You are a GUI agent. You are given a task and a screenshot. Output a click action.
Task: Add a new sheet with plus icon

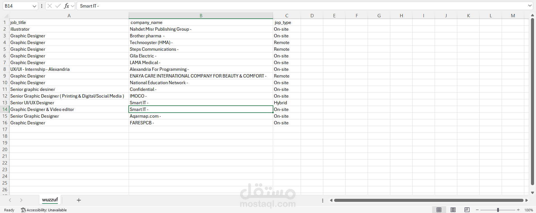click(x=79, y=200)
